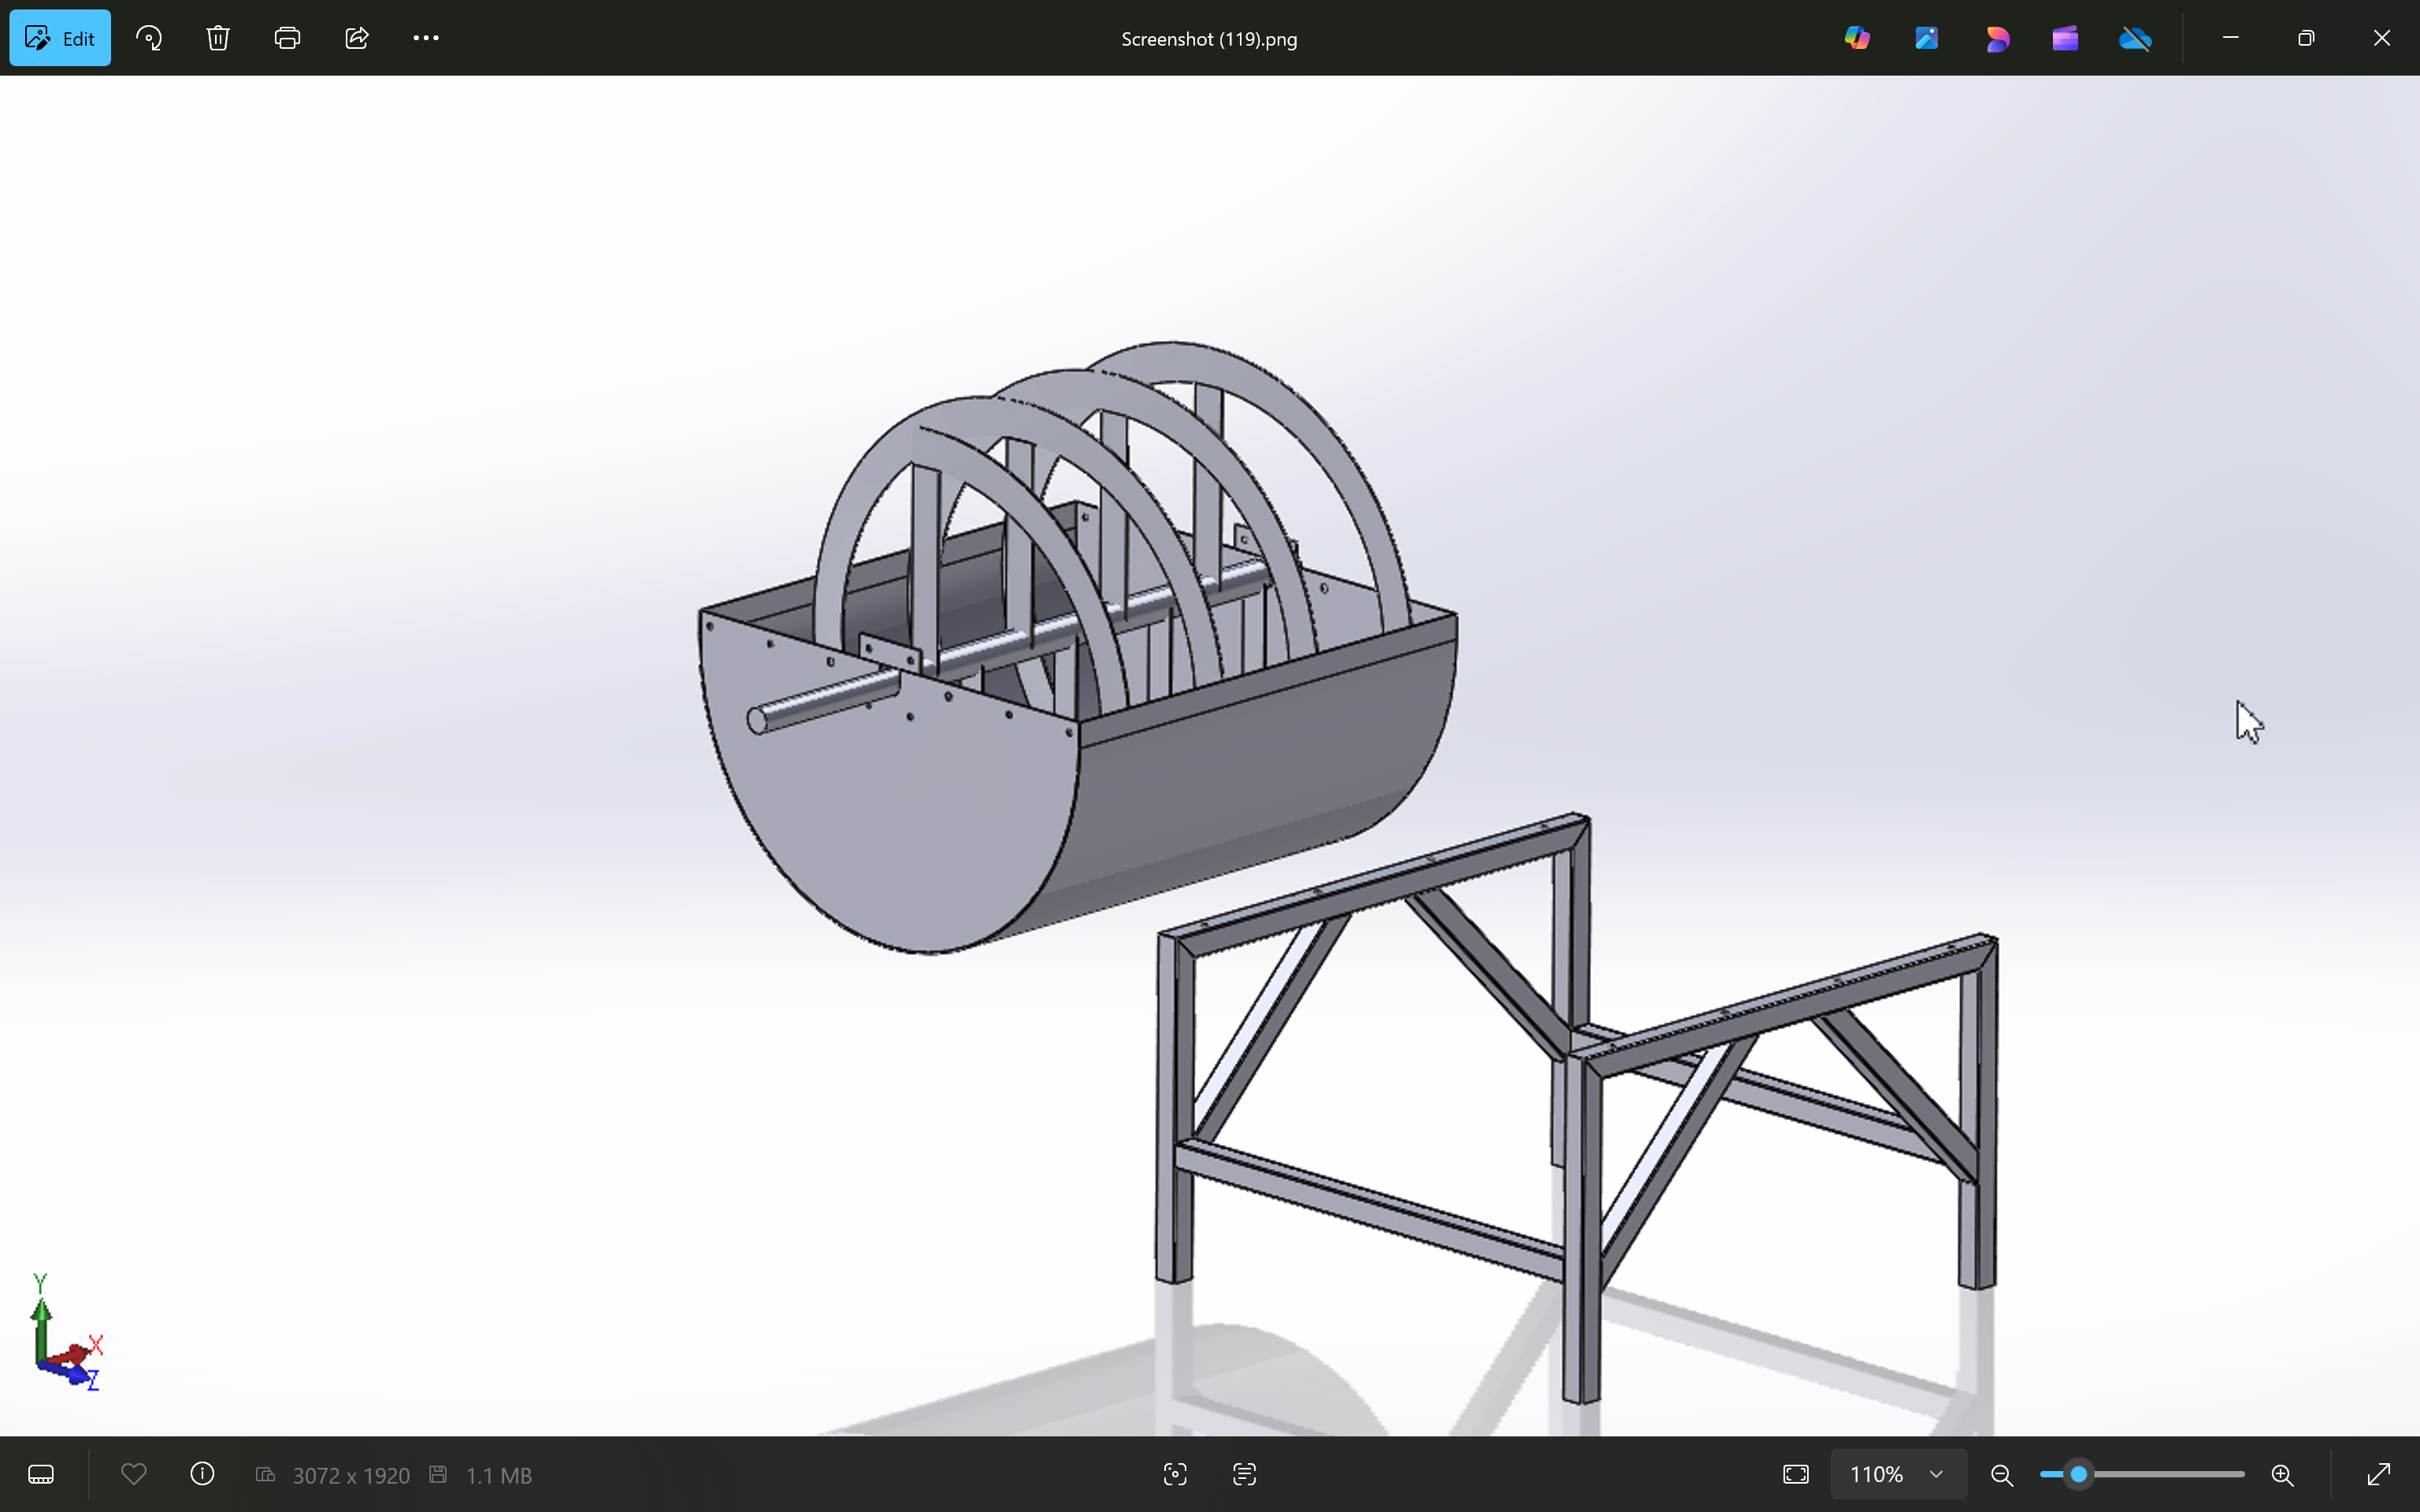Share the screenshot using the share icon

pyautogui.click(x=357, y=38)
